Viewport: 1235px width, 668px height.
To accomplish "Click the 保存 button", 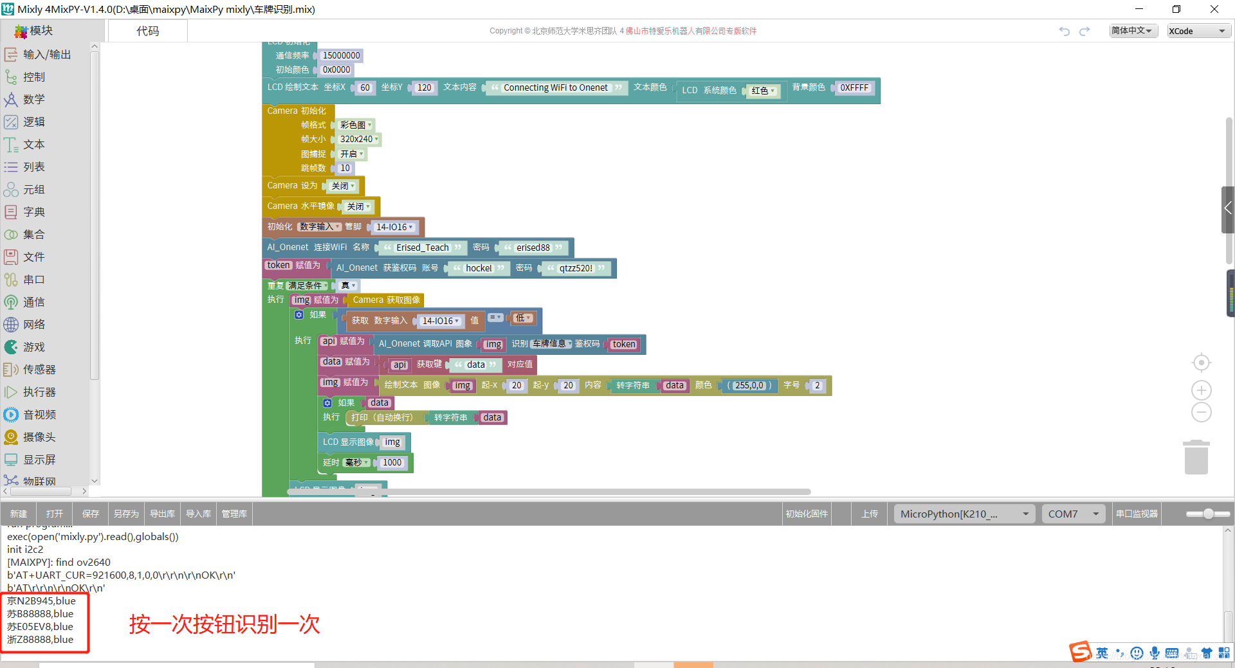I will pyautogui.click(x=91, y=514).
